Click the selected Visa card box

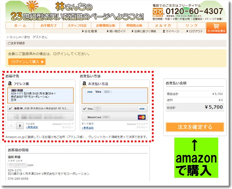click(115, 96)
